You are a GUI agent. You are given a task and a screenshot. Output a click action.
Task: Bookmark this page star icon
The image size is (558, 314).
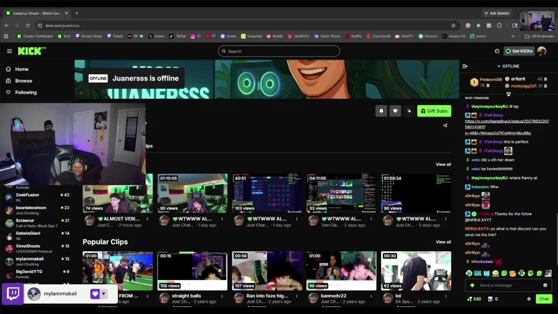pos(453,25)
